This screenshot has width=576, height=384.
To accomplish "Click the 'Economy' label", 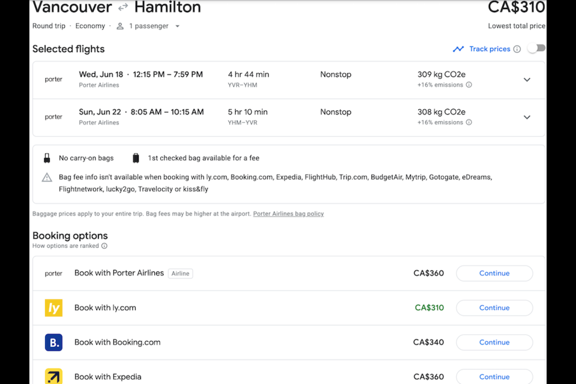I will (90, 26).
